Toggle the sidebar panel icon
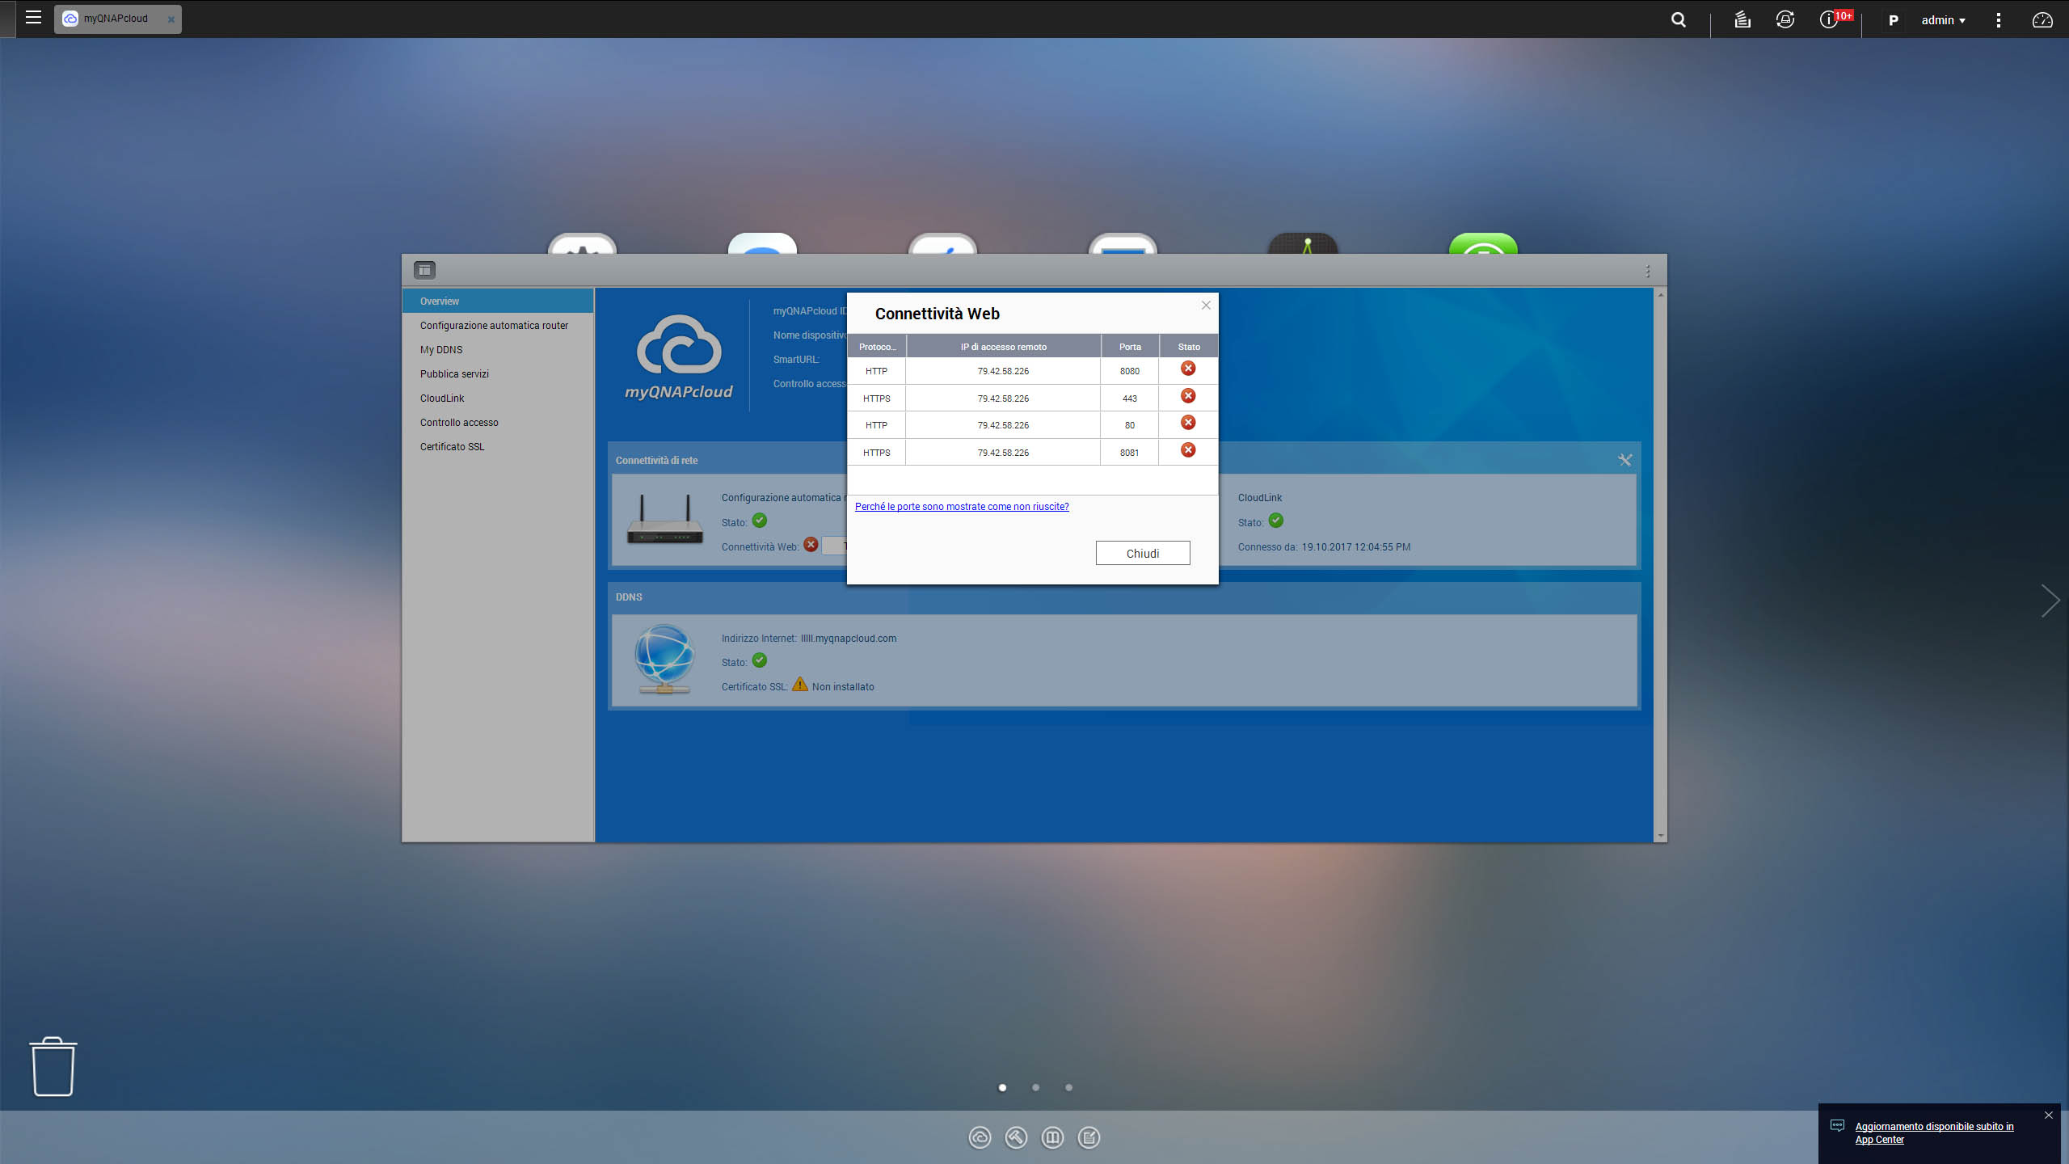Image resolution: width=2069 pixels, height=1164 pixels. click(424, 270)
